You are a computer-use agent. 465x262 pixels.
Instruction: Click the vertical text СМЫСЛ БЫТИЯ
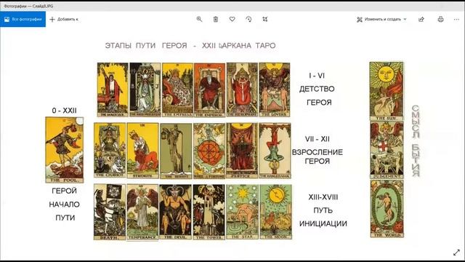pyautogui.click(x=416, y=140)
